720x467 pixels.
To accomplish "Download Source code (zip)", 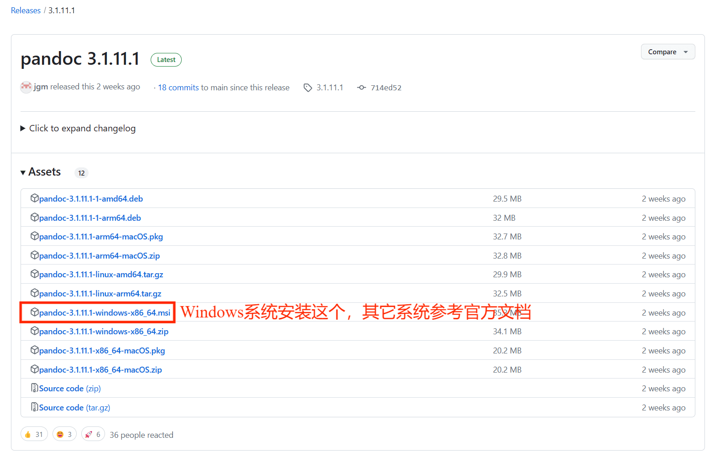I will coord(70,389).
